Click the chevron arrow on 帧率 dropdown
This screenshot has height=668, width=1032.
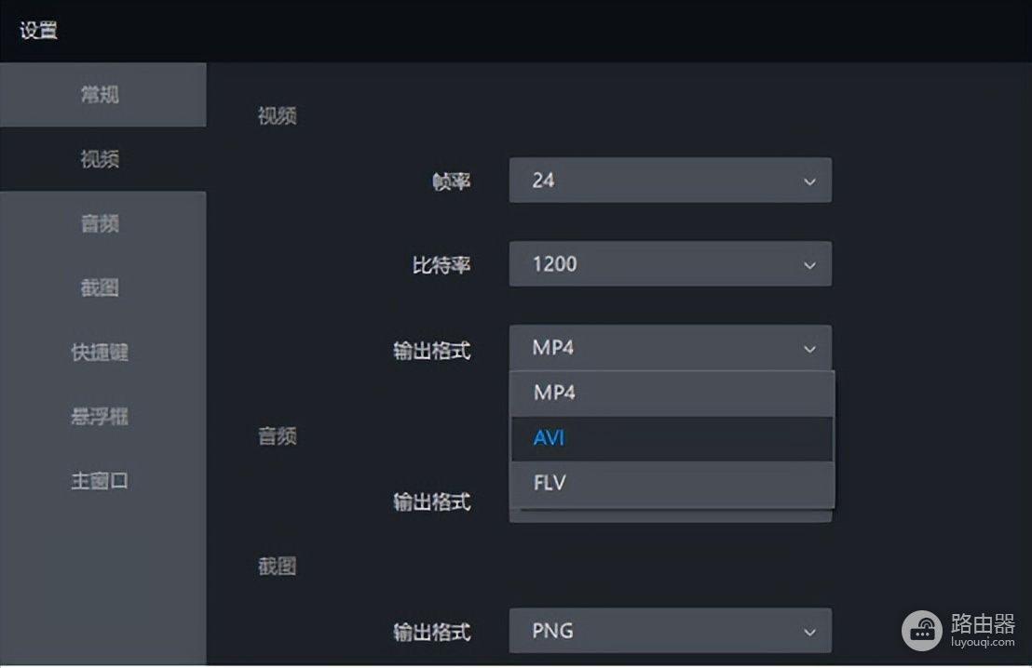tap(809, 181)
